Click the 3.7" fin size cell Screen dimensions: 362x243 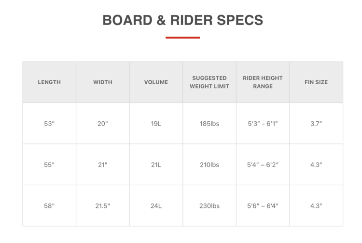[316, 124]
